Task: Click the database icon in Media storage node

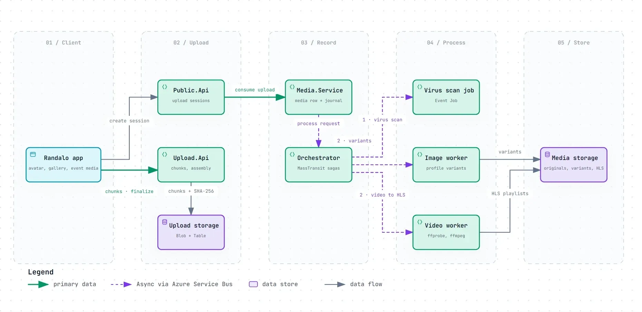Action: pos(547,154)
